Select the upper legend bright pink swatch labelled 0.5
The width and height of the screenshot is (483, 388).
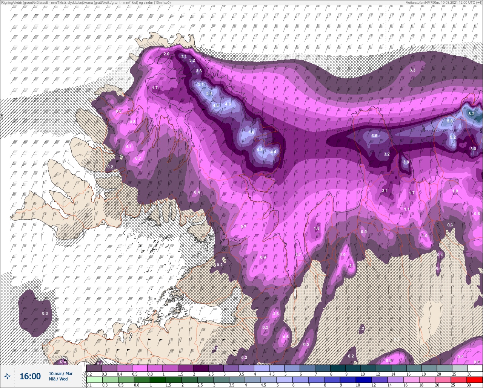pos(140,368)
